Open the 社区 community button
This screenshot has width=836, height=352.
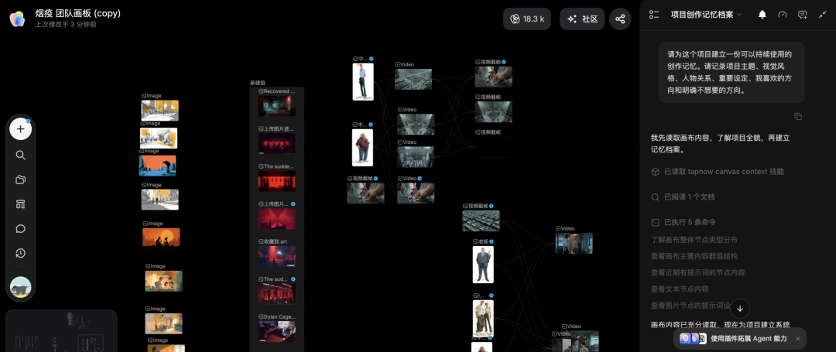pos(582,19)
